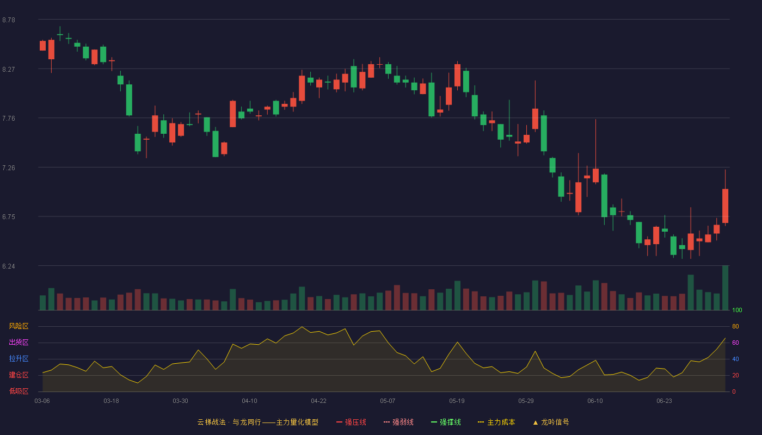
Task: Select the 风险区 zone label
Action: click(19, 326)
